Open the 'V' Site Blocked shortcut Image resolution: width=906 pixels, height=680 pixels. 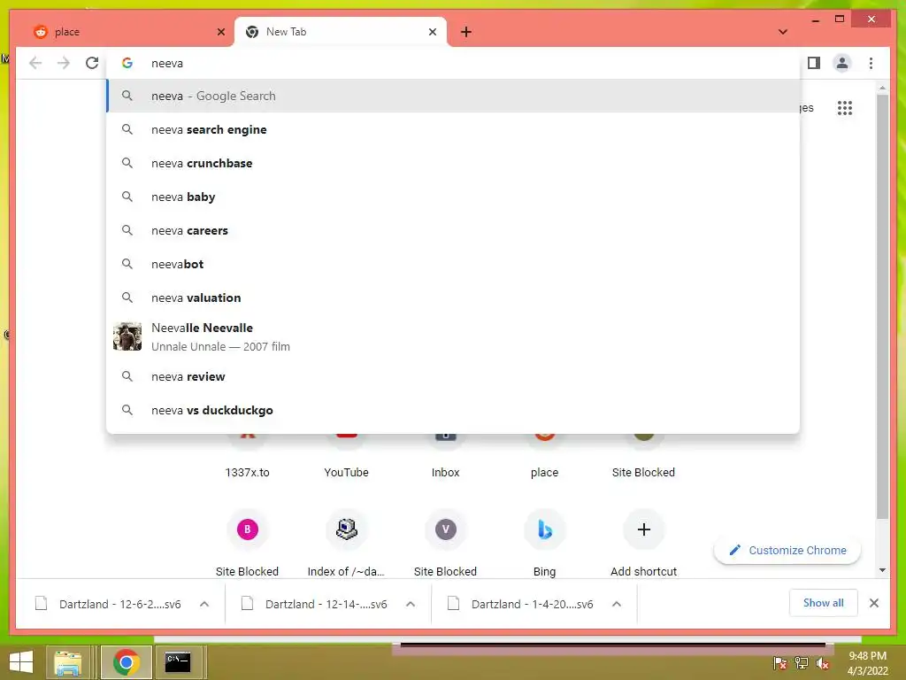(x=446, y=543)
